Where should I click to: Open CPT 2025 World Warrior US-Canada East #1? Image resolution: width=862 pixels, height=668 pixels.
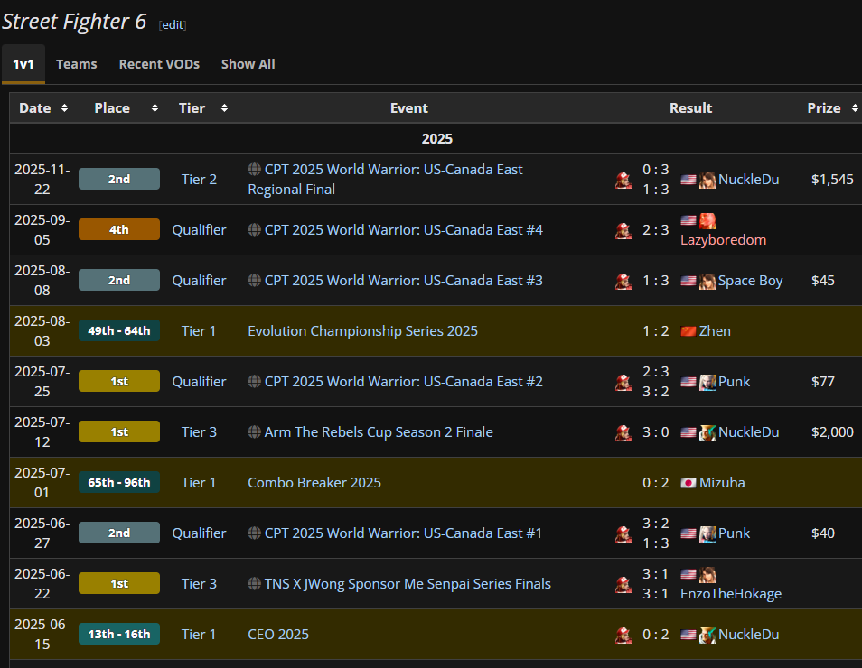click(x=403, y=533)
